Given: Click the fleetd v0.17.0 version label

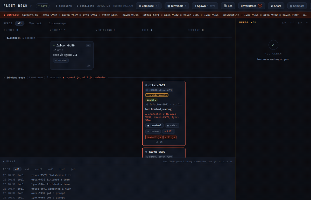Looking at the screenshot, I should click(123, 6).
